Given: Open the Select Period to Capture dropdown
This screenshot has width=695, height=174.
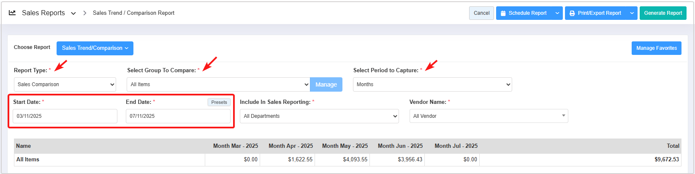Looking at the screenshot, I should (x=432, y=84).
